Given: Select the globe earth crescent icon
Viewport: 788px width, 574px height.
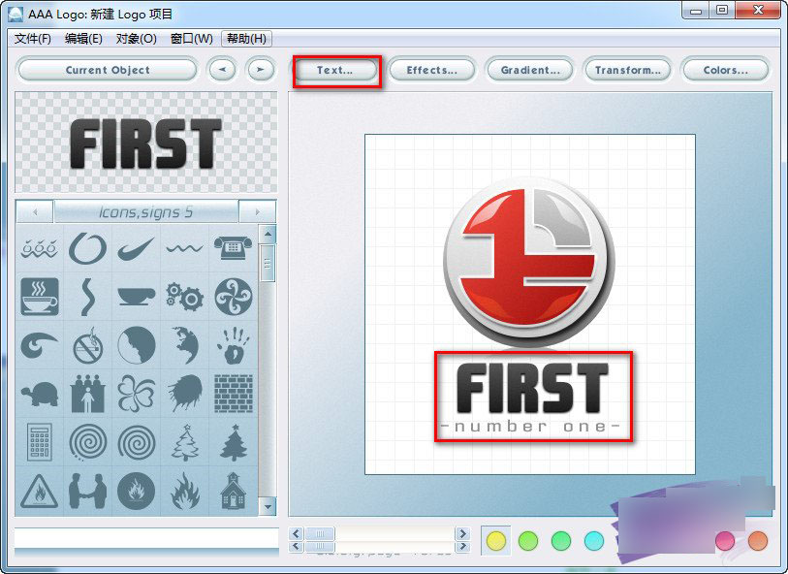Looking at the screenshot, I should pyautogui.click(x=185, y=345).
